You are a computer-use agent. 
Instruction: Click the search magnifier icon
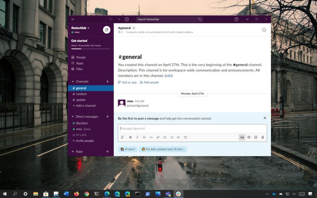pyautogui.click(x=200, y=19)
